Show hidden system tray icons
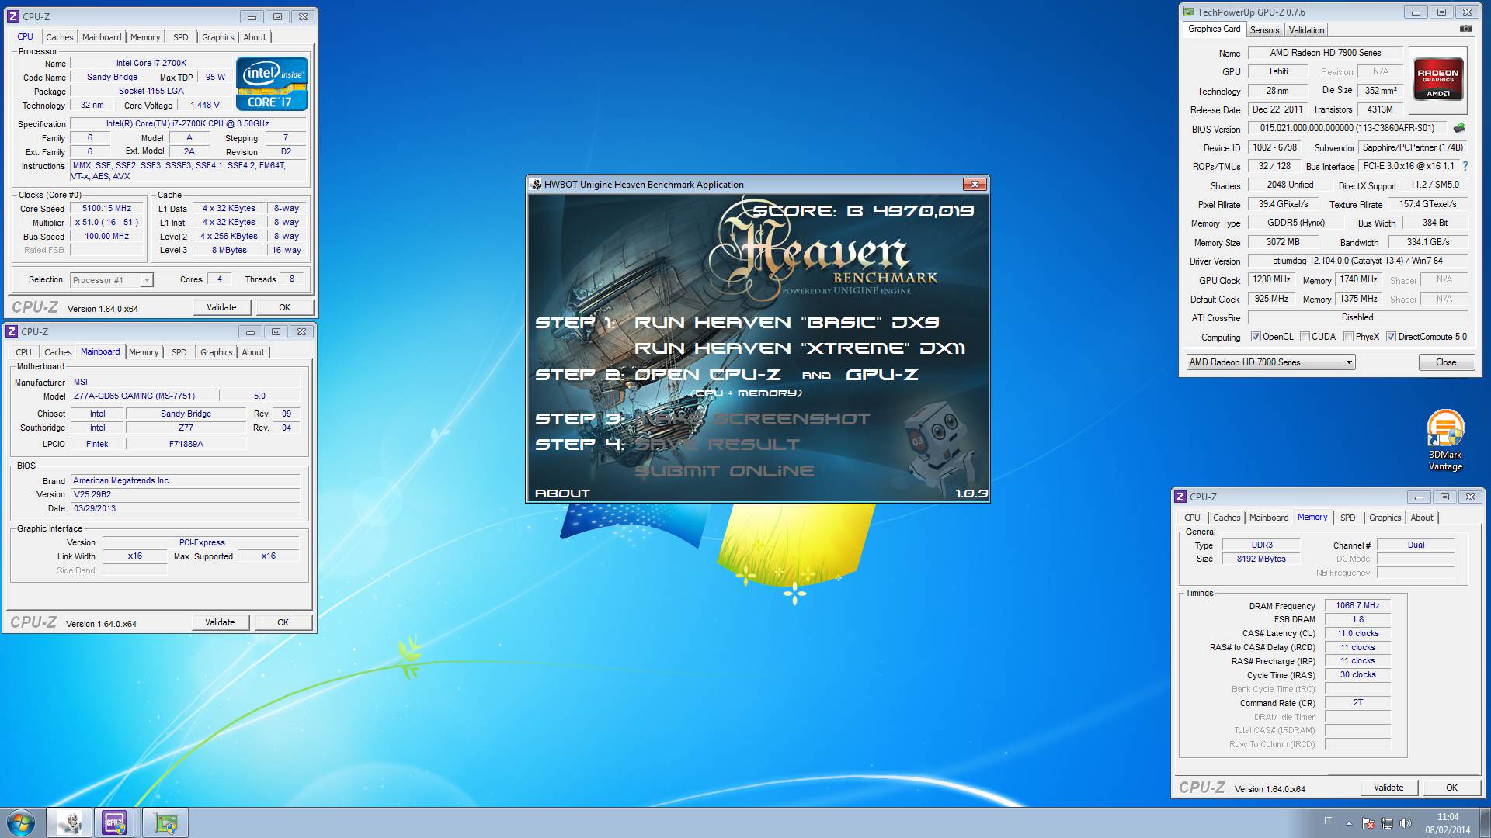 point(1349,823)
